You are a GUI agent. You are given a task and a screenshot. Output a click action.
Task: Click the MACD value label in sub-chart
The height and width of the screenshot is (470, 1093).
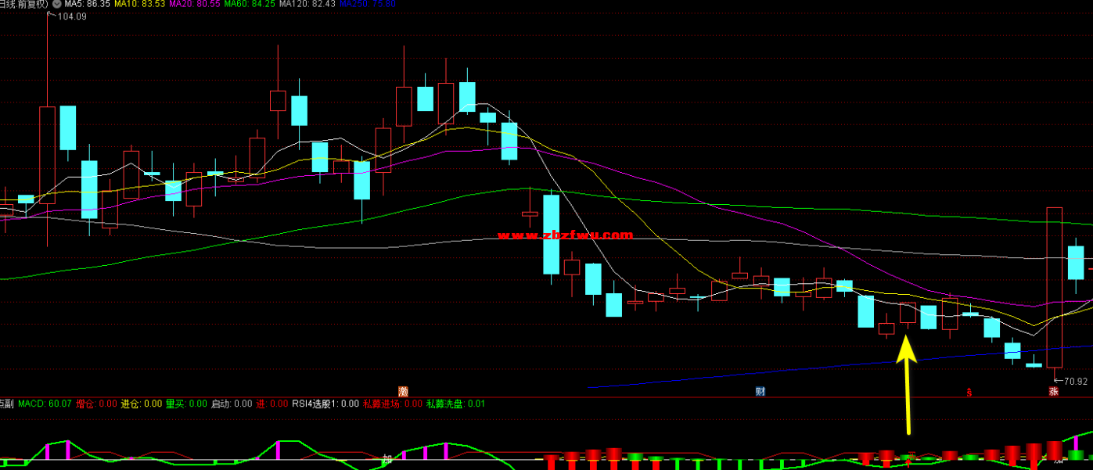click(x=45, y=404)
